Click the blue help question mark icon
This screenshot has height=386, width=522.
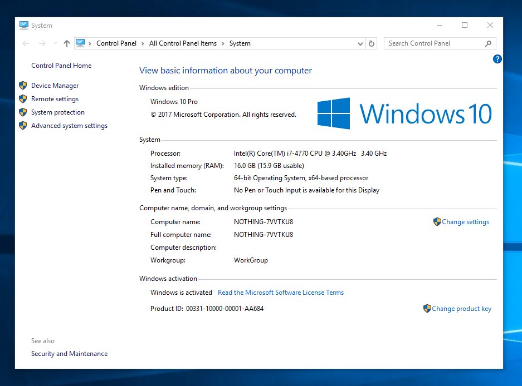pos(497,59)
